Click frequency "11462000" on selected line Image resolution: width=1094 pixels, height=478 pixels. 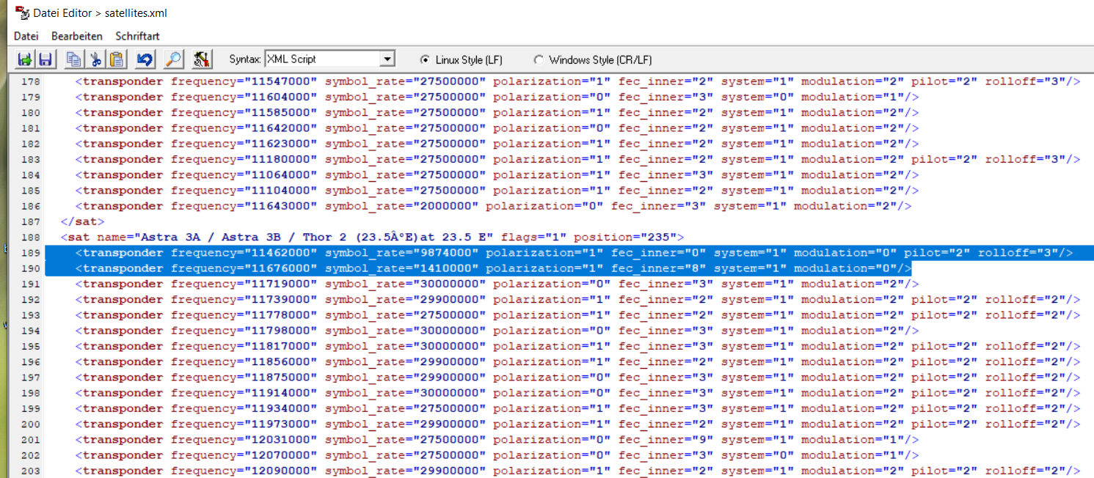tap(281, 253)
